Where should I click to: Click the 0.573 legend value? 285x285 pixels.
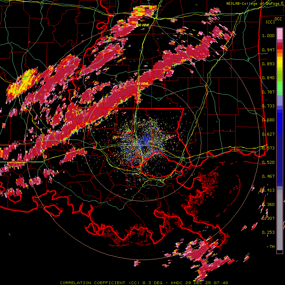point(268,148)
